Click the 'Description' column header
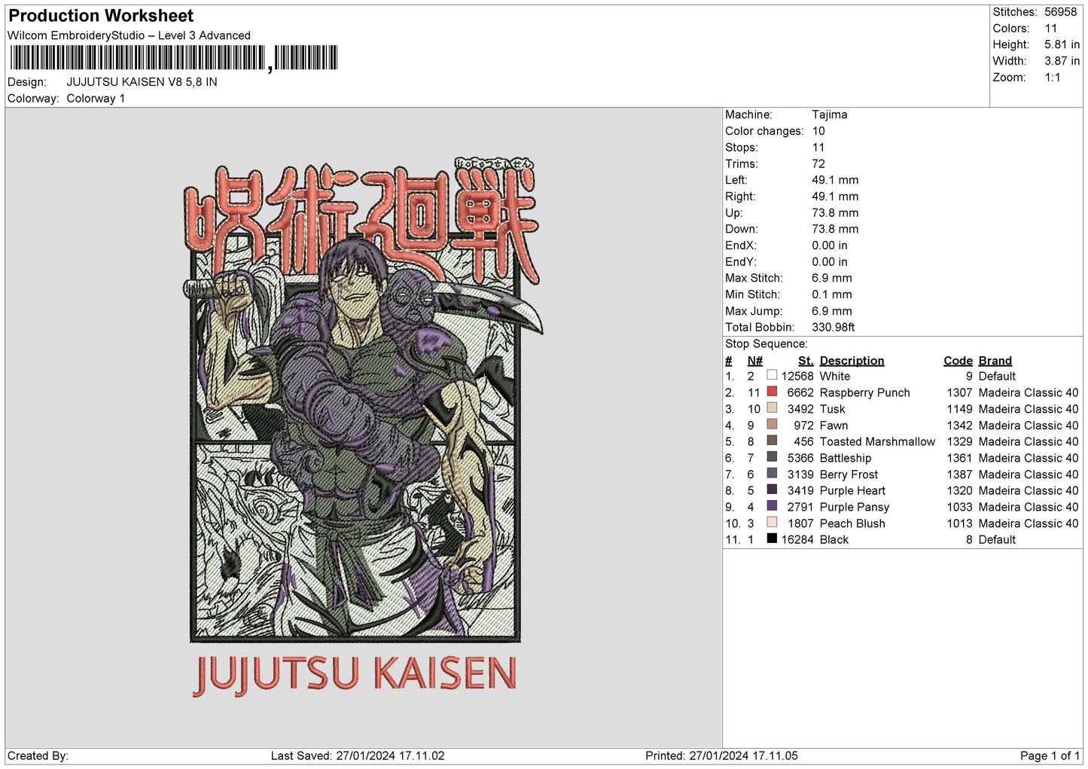 pyautogui.click(x=852, y=361)
